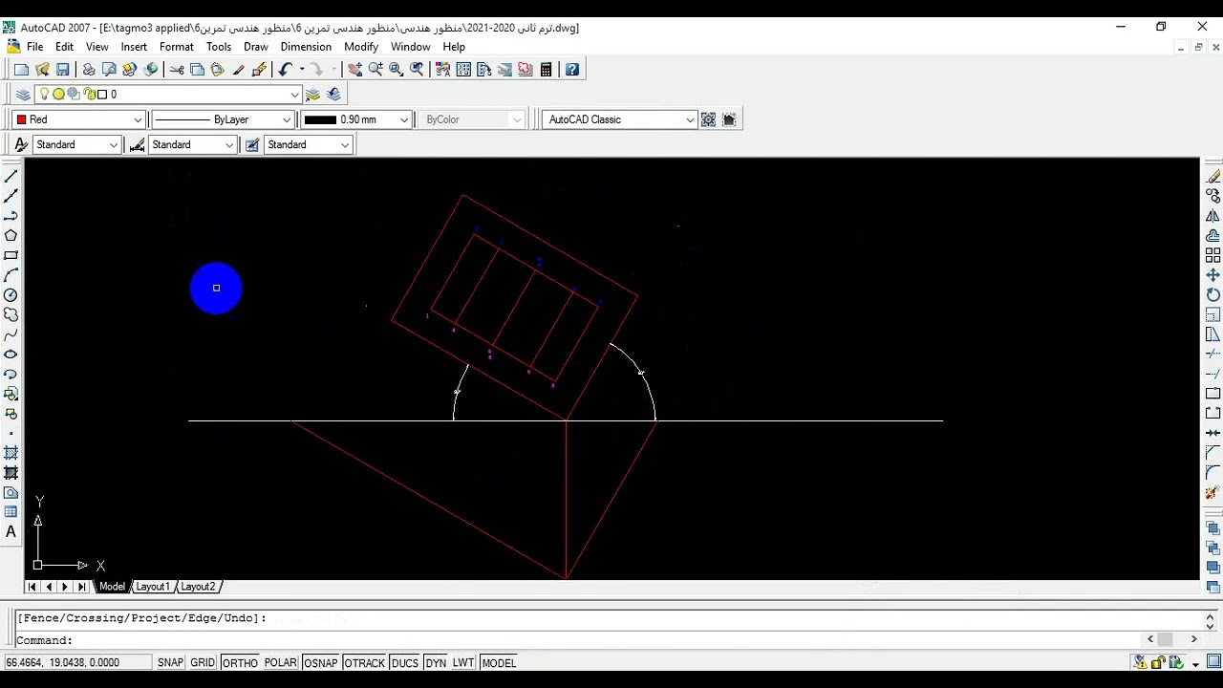
Task: Click the My Workspace button
Action: click(x=729, y=119)
